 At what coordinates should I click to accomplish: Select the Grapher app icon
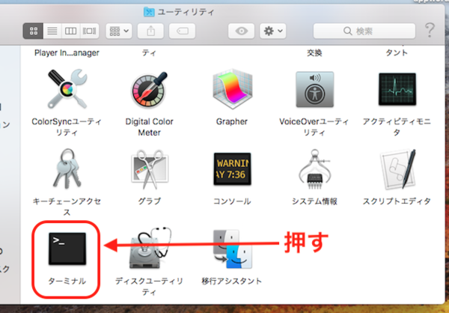pyautogui.click(x=232, y=88)
